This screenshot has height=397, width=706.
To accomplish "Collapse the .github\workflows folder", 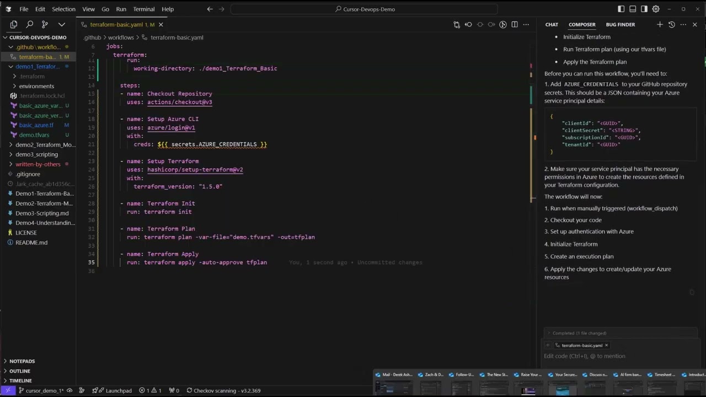I will pyautogui.click(x=38, y=47).
